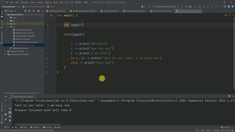Click the master Git branch in status bar
Image resolution: width=235 pixels, height=132 pixels.
pyautogui.click(x=226, y=130)
